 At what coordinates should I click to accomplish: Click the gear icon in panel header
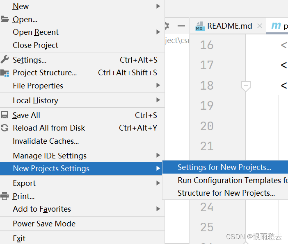click(167, 26)
